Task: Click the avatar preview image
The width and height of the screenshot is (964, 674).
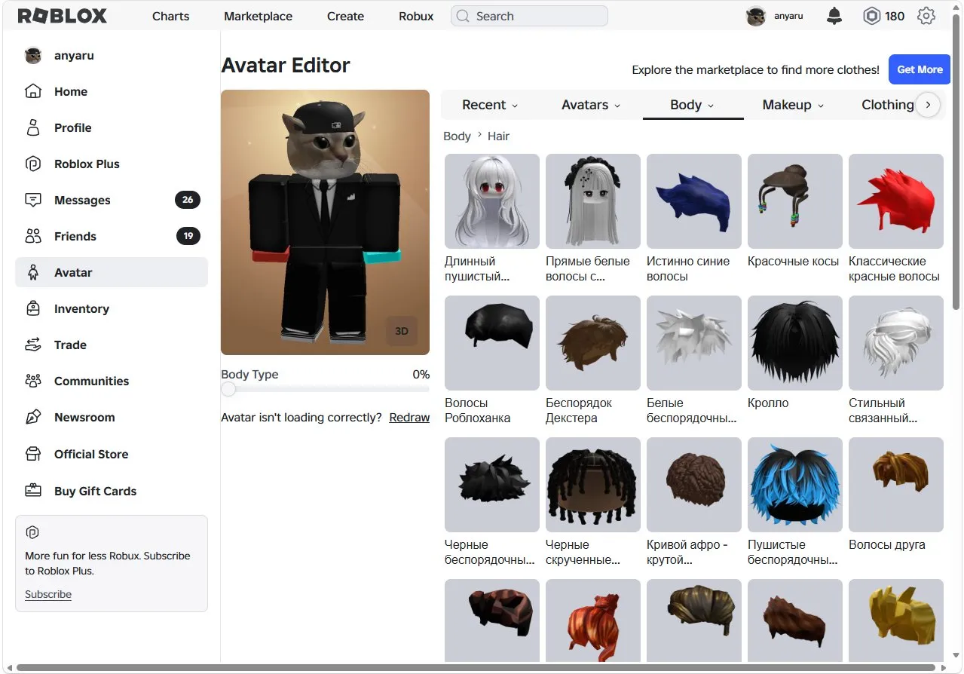Action: 325,222
